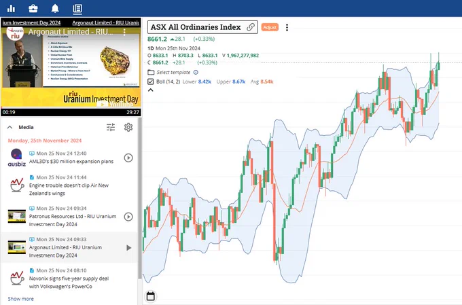
Task: Click the ASX All Ordinaries Index title field
Action: click(202, 27)
